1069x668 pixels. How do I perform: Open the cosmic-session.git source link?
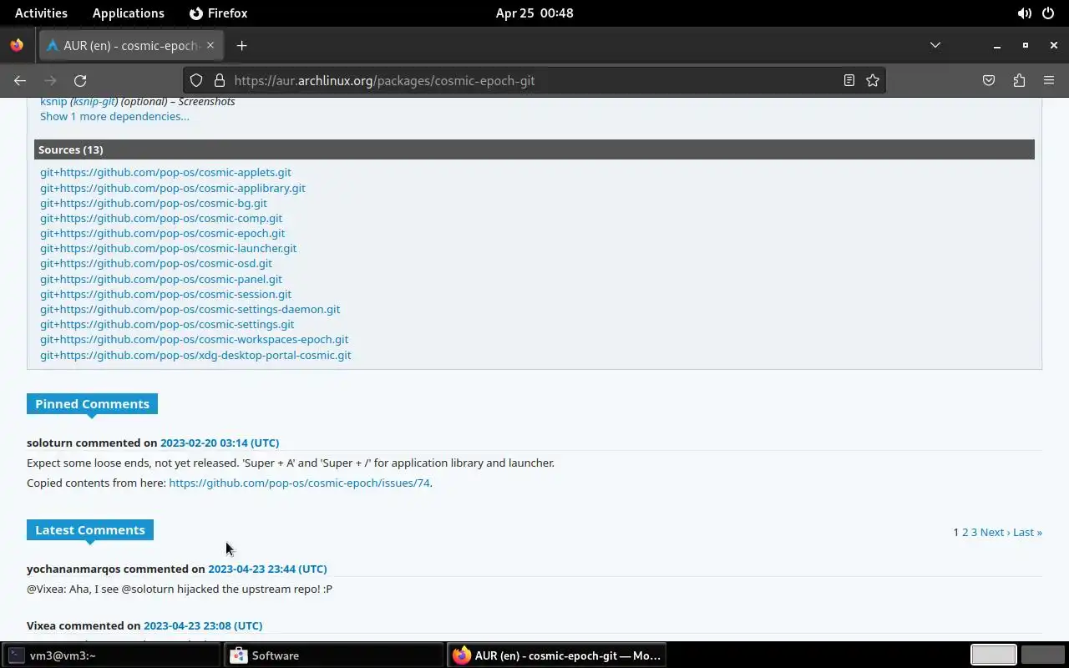click(x=165, y=294)
